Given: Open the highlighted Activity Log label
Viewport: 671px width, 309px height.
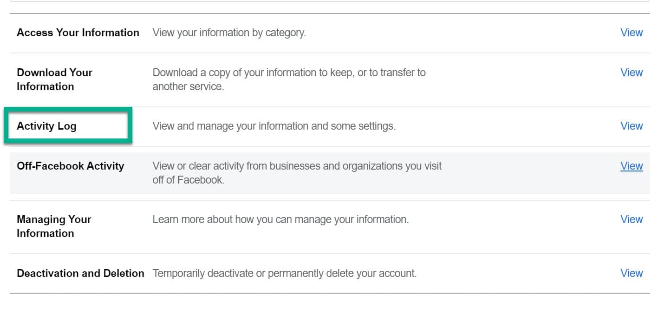Looking at the screenshot, I should coord(46,126).
